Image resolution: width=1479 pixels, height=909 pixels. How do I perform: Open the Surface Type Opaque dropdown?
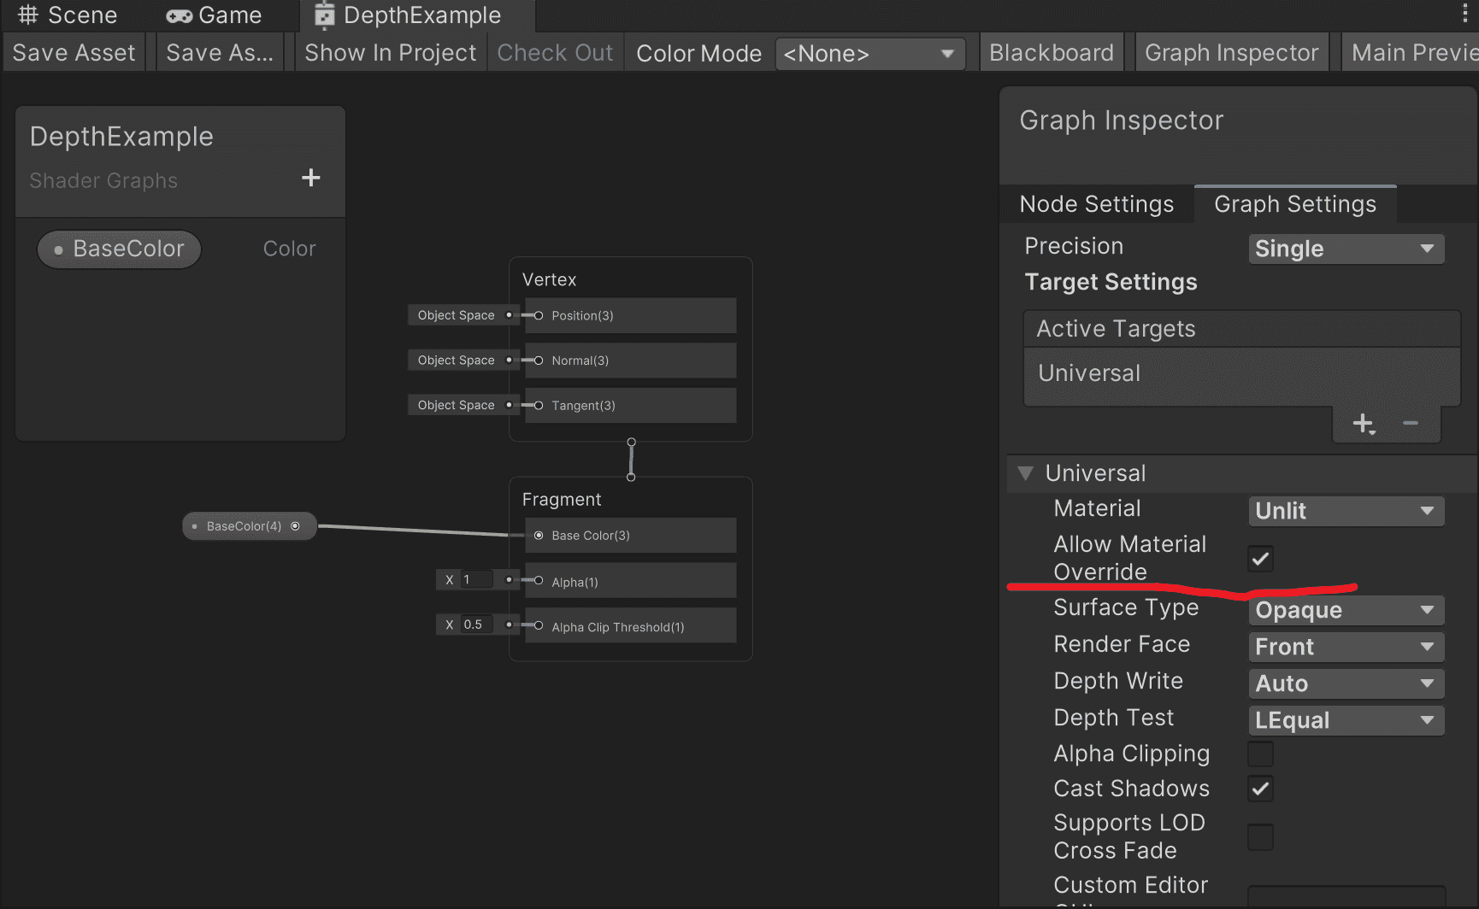click(x=1346, y=610)
